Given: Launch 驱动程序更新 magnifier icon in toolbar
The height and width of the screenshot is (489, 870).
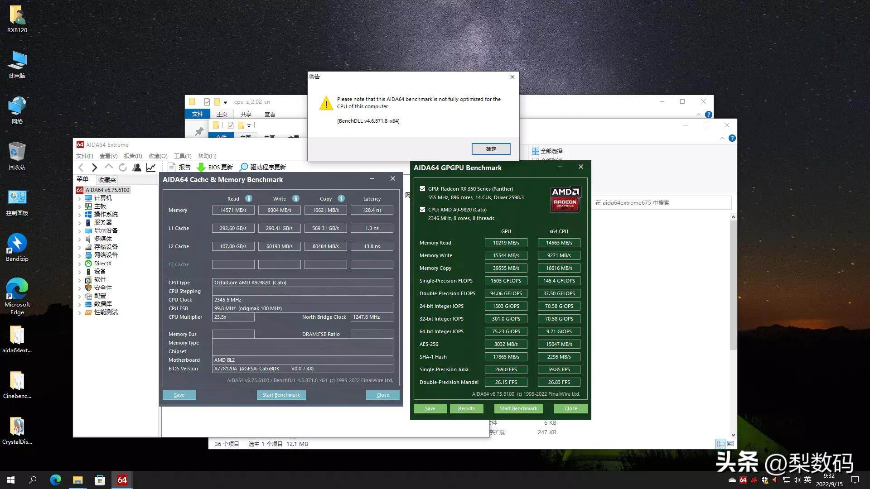Looking at the screenshot, I should [x=244, y=167].
